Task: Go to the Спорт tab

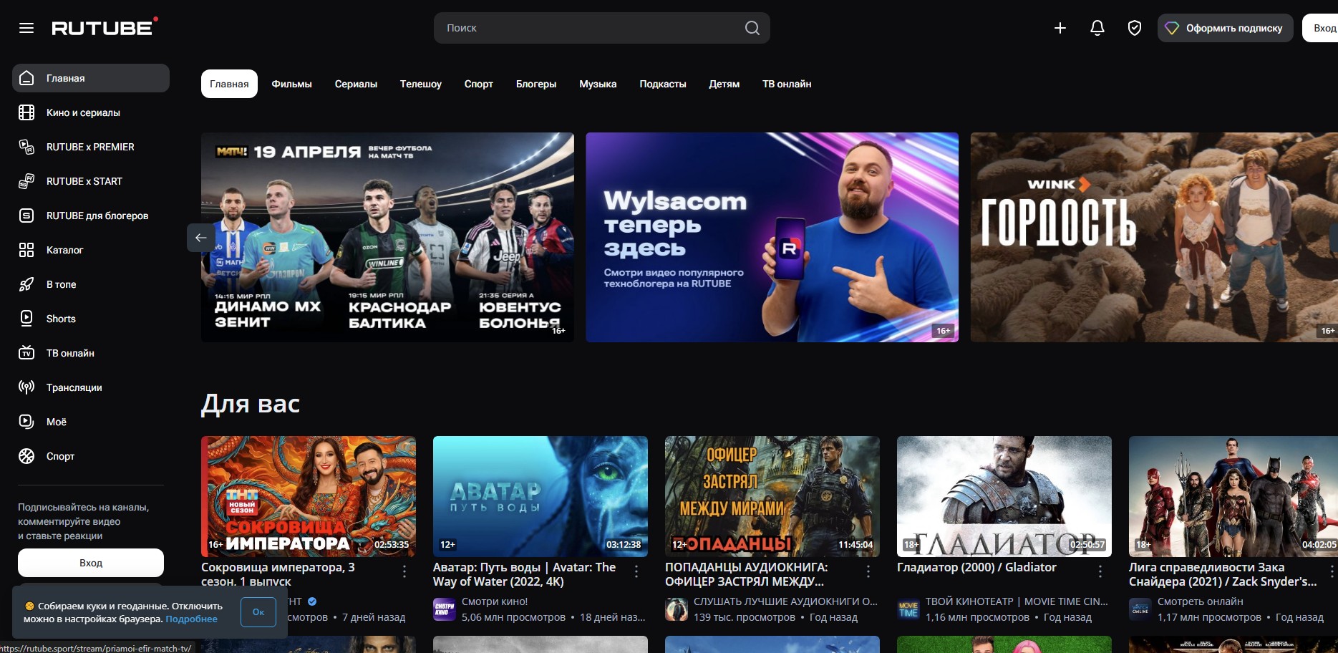Action: pyautogui.click(x=479, y=84)
